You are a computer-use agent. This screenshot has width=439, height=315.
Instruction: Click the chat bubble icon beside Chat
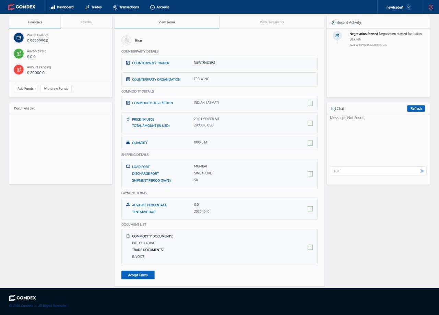click(x=333, y=109)
